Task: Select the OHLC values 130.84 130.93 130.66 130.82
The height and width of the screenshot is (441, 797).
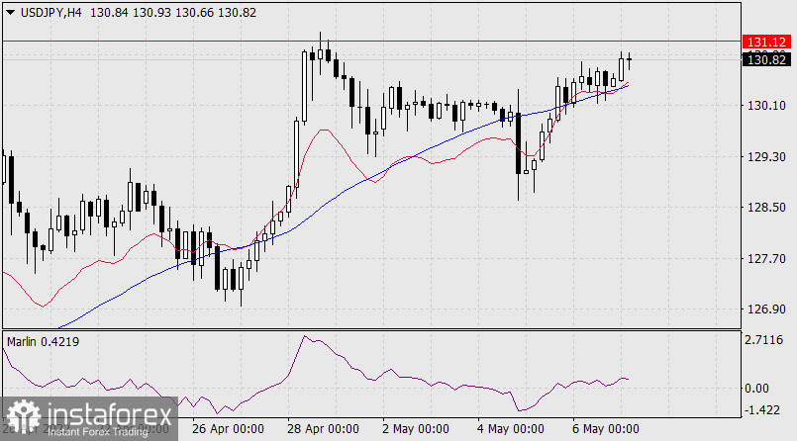Action: coord(173,13)
